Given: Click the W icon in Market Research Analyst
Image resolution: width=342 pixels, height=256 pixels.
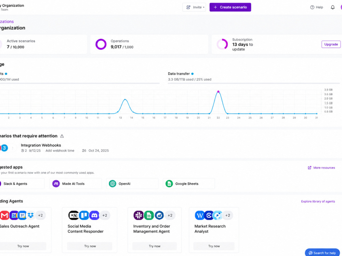Looking at the screenshot, I should [x=200, y=215].
